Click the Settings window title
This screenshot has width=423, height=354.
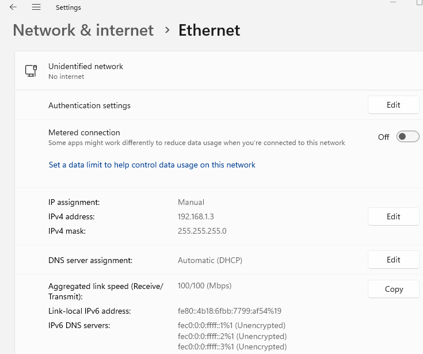[68, 7]
